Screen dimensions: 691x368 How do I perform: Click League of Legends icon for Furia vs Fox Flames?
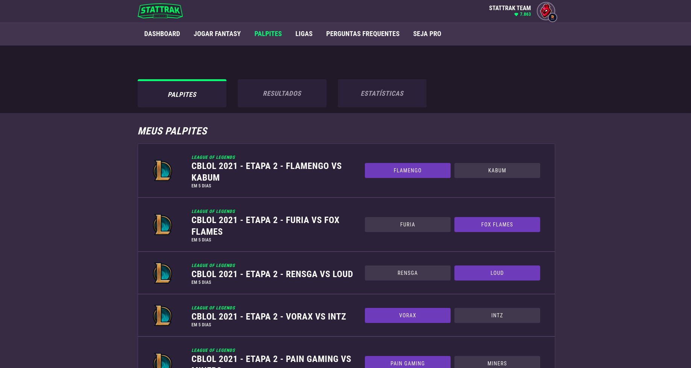[162, 225]
